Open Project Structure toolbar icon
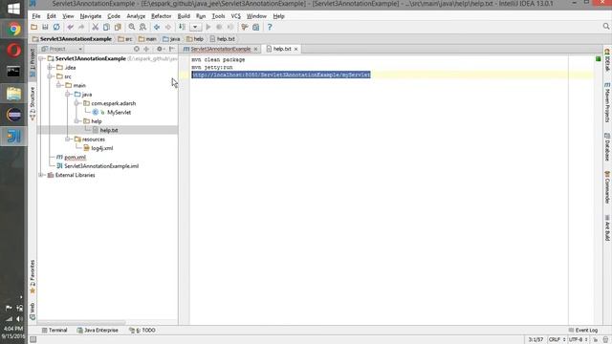The image size is (612, 344). click(255, 27)
